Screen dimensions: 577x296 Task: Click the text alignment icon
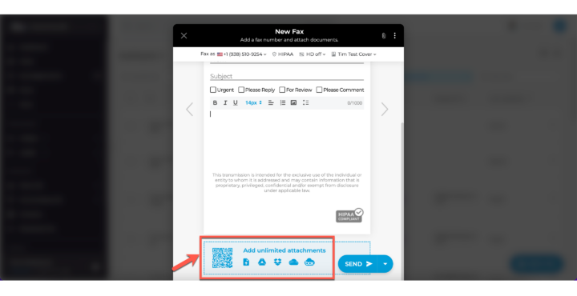coord(271,103)
